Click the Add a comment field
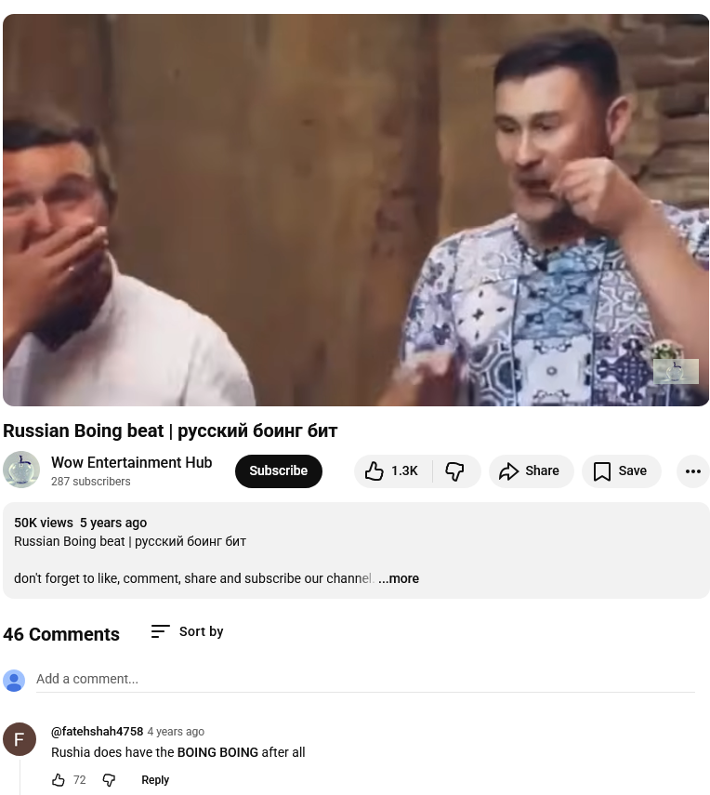The height and width of the screenshot is (795, 710). point(365,680)
